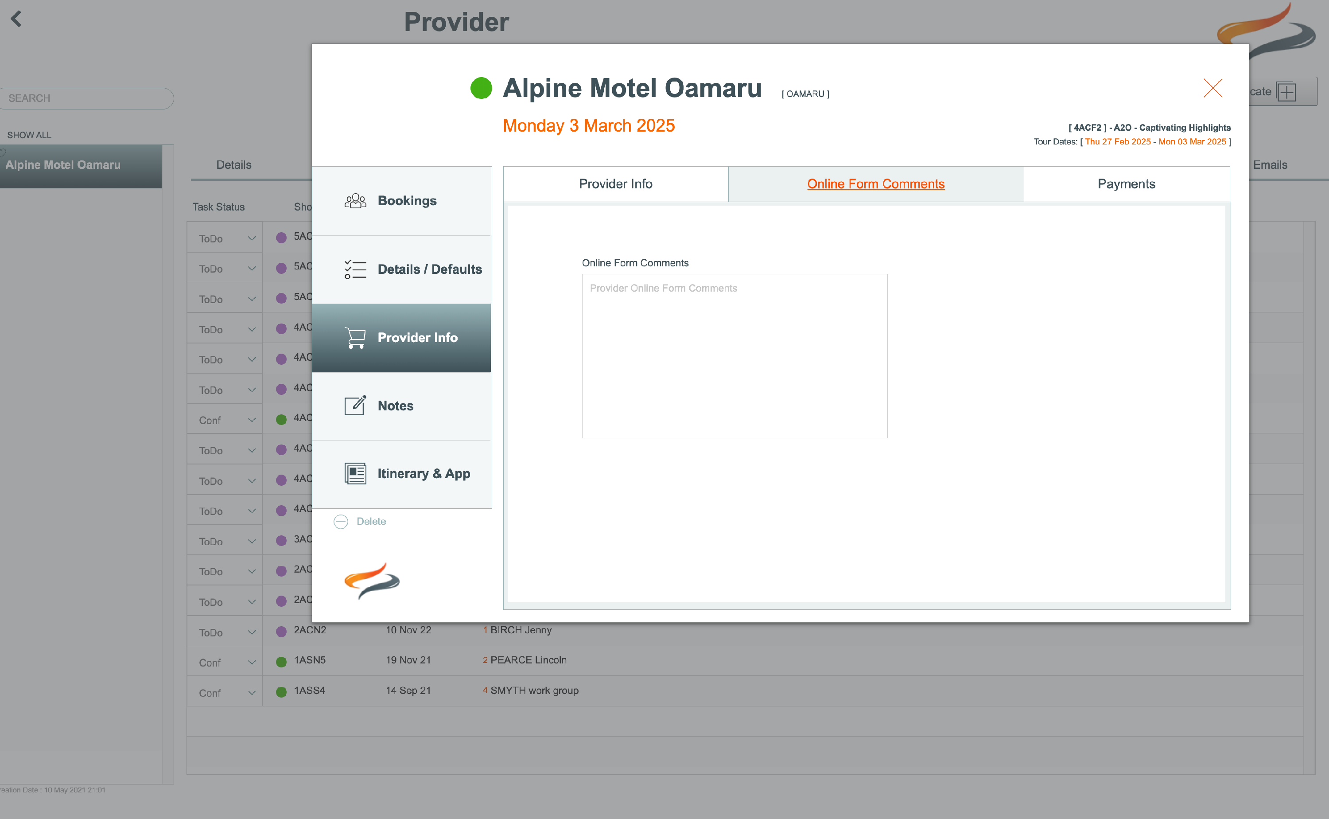Switch to the Provider Info tab
The width and height of the screenshot is (1329, 819).
pyautogui.click(x=615, y=184)
